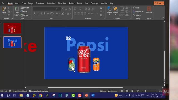The image size is (178, 100).
Task: Start Slide Show from status bar icon
Action: coord(138,91)
